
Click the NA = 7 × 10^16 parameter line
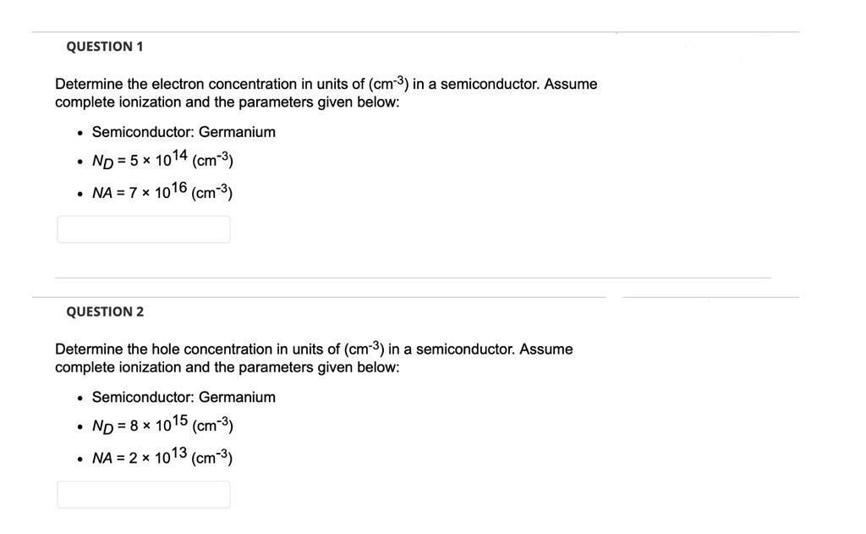coord(161,192)
